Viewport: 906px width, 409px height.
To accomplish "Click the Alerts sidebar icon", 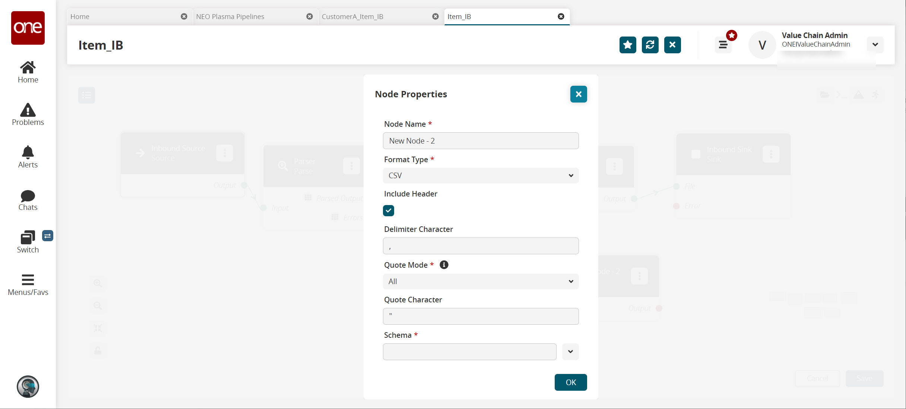I will 28,157.
